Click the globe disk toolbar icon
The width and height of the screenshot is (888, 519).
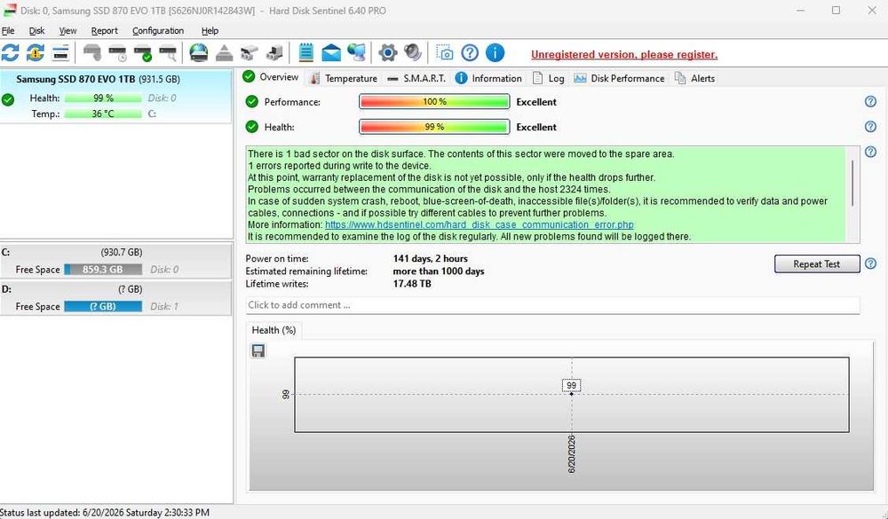(x=199, y=53)
